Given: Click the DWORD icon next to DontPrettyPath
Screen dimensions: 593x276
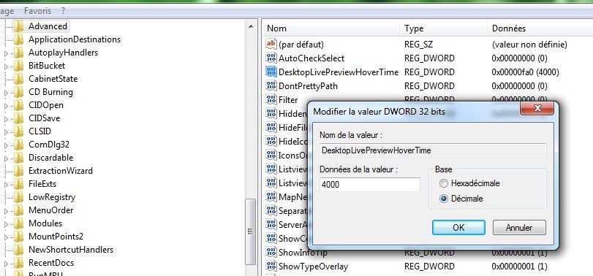Looking at the screenshot, I should pyautogui.click(x=271, y=85).
